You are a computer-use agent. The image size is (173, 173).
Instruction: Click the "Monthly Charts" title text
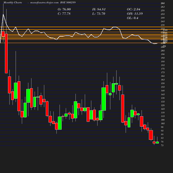click(x=13, y=2)
